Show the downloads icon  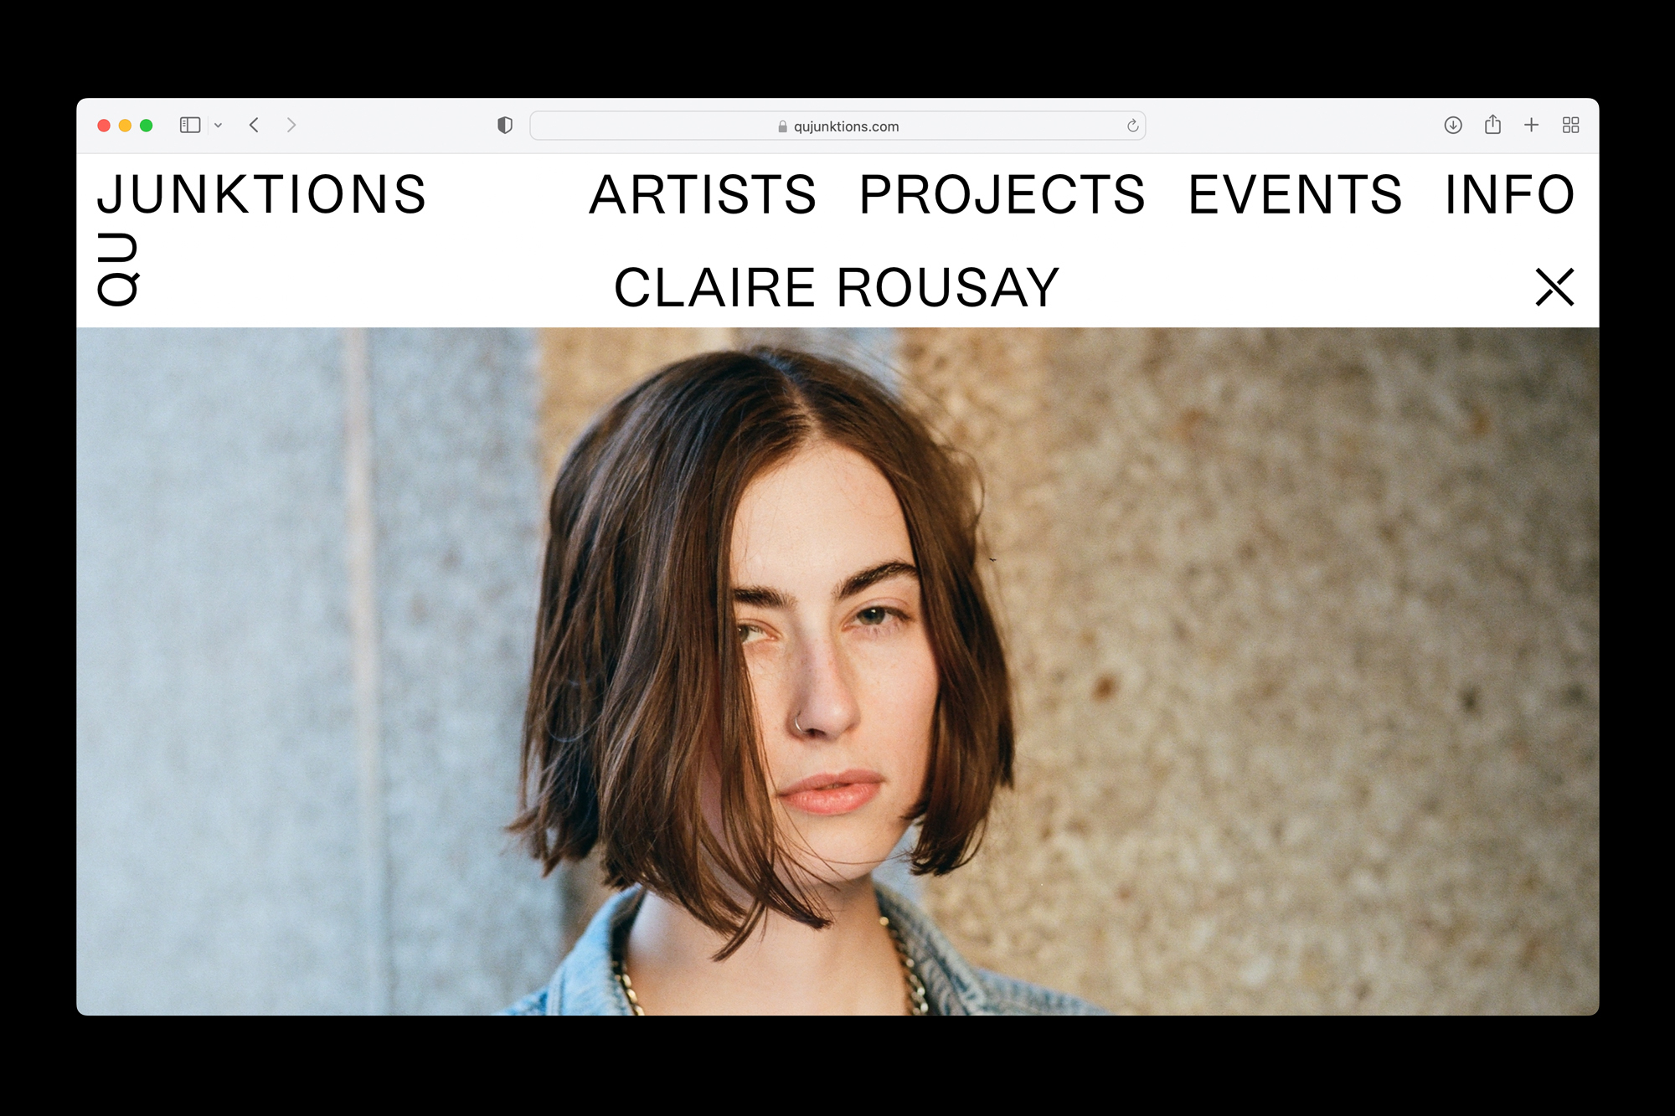pyautogui.click(x=1453, y=126)
